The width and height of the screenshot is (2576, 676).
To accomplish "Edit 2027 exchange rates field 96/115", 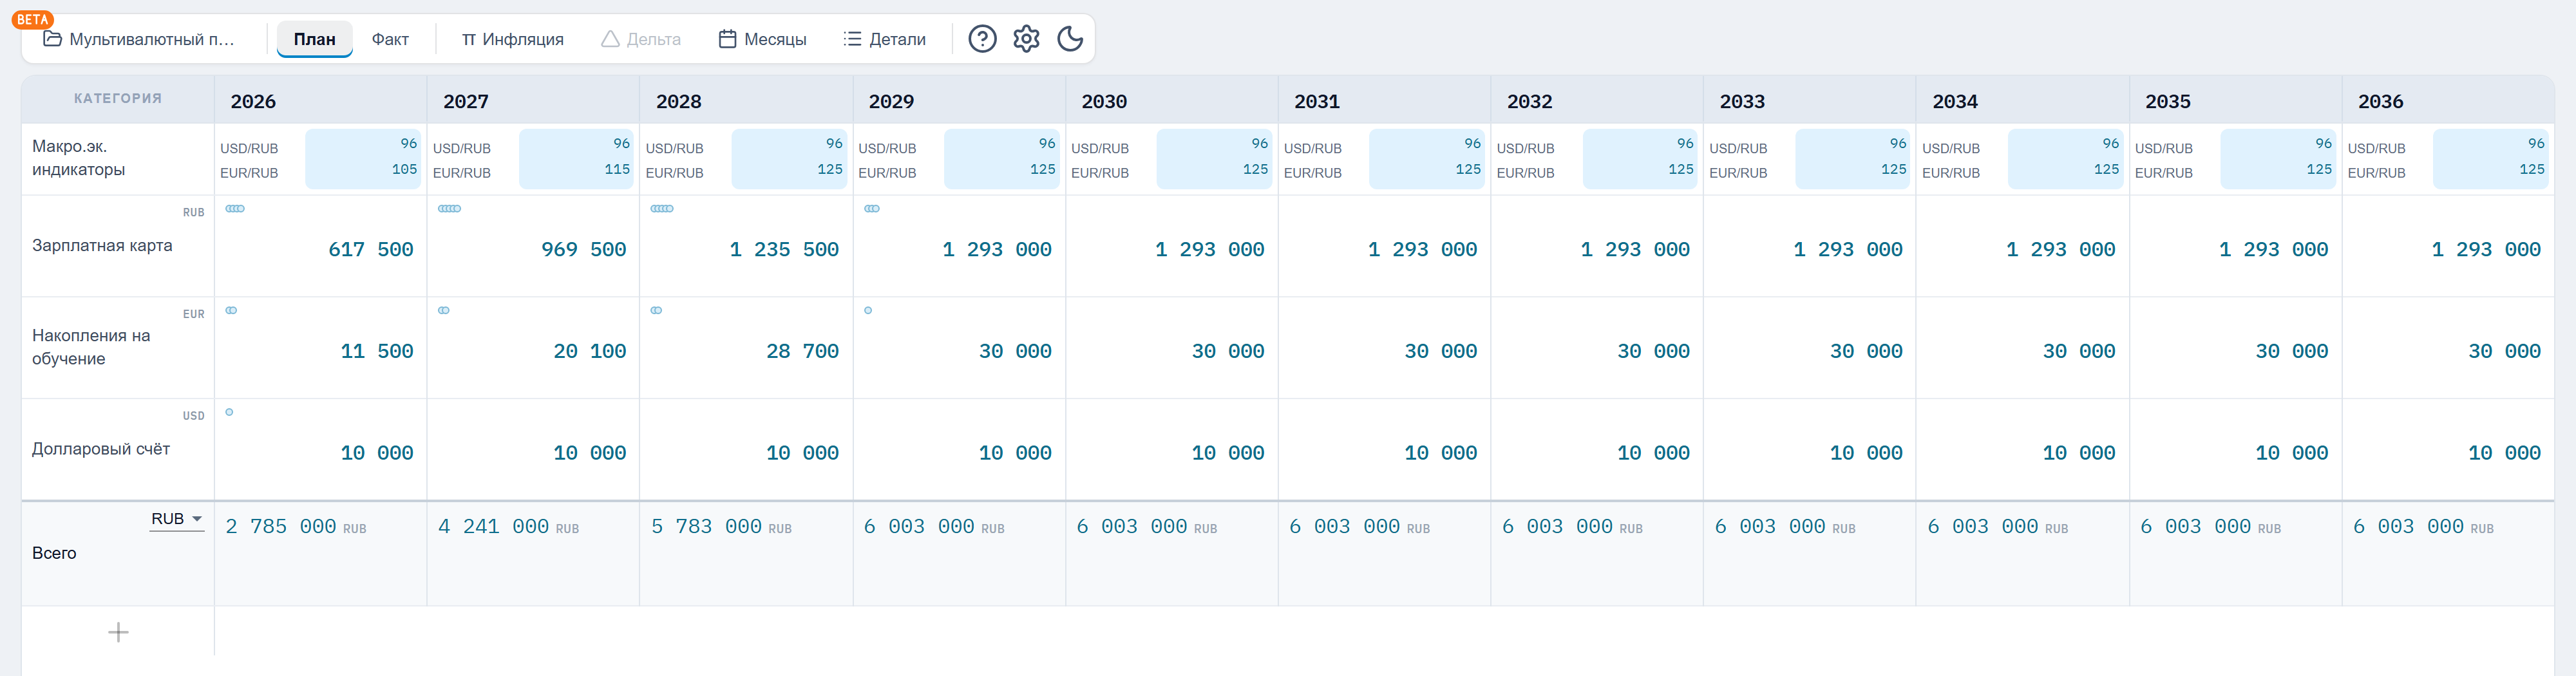I will (x=576, y=158).
